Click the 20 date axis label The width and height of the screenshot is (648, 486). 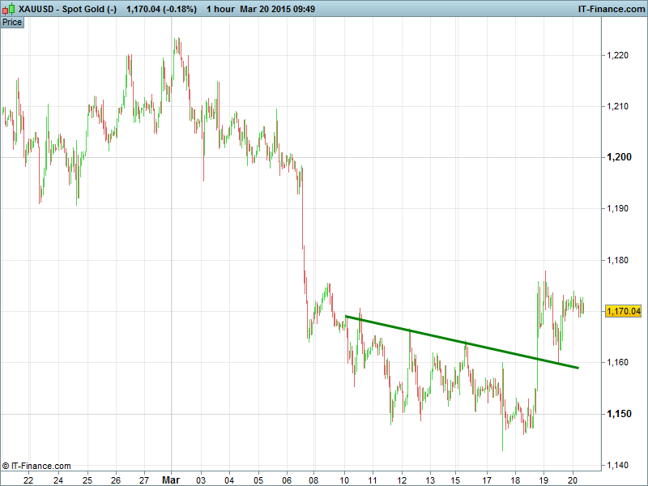573,480
